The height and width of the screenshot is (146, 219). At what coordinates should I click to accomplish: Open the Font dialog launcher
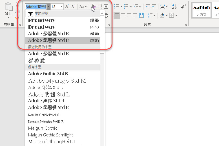[x=109, y=25]
